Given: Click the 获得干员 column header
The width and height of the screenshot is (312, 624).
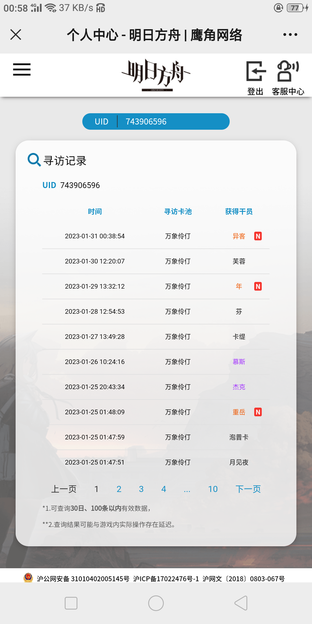Looking at the screenshot, I should point(239,212).
